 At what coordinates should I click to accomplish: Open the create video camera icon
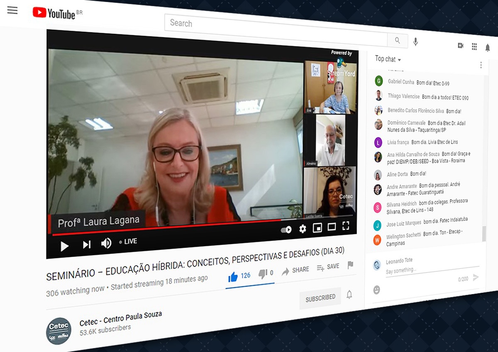[x=460, y=46]
